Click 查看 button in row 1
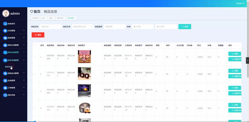Screen dimensions: 249x122 coord(235,54)
